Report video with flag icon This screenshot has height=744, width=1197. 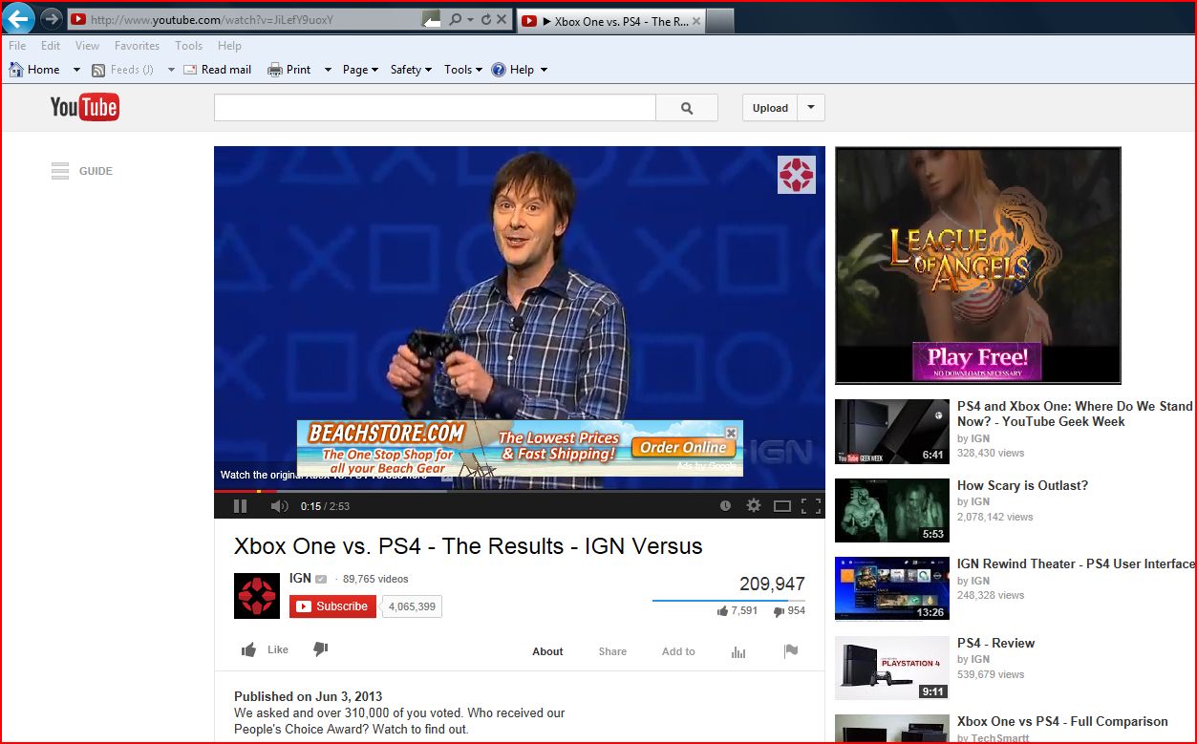tap(791, 651)
